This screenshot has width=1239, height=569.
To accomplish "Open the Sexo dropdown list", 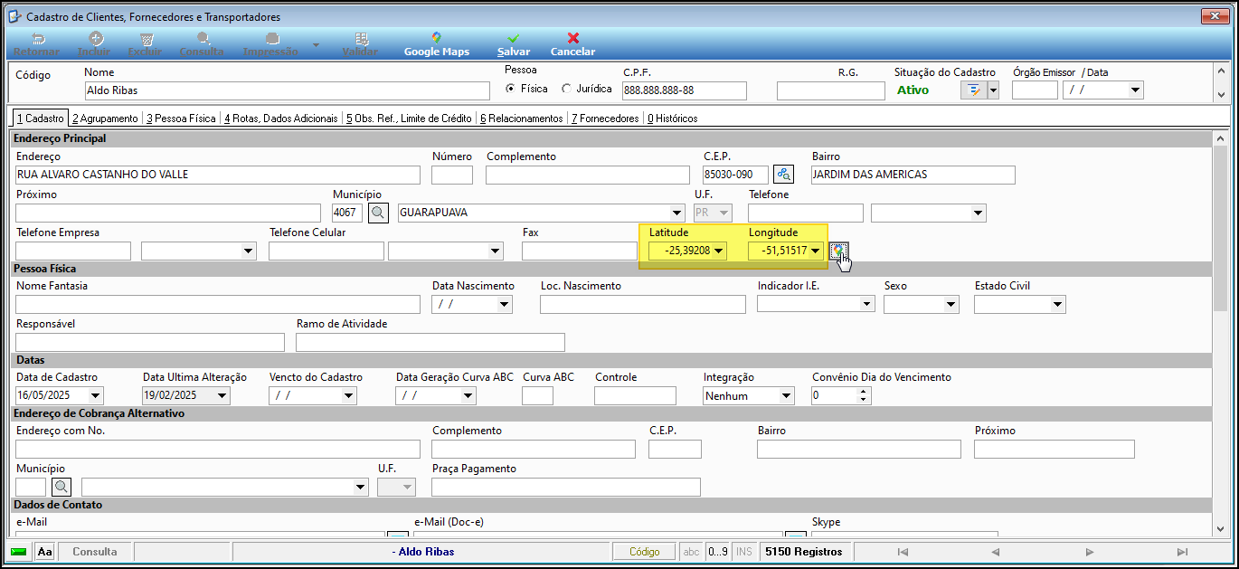I will coord(950,305).
